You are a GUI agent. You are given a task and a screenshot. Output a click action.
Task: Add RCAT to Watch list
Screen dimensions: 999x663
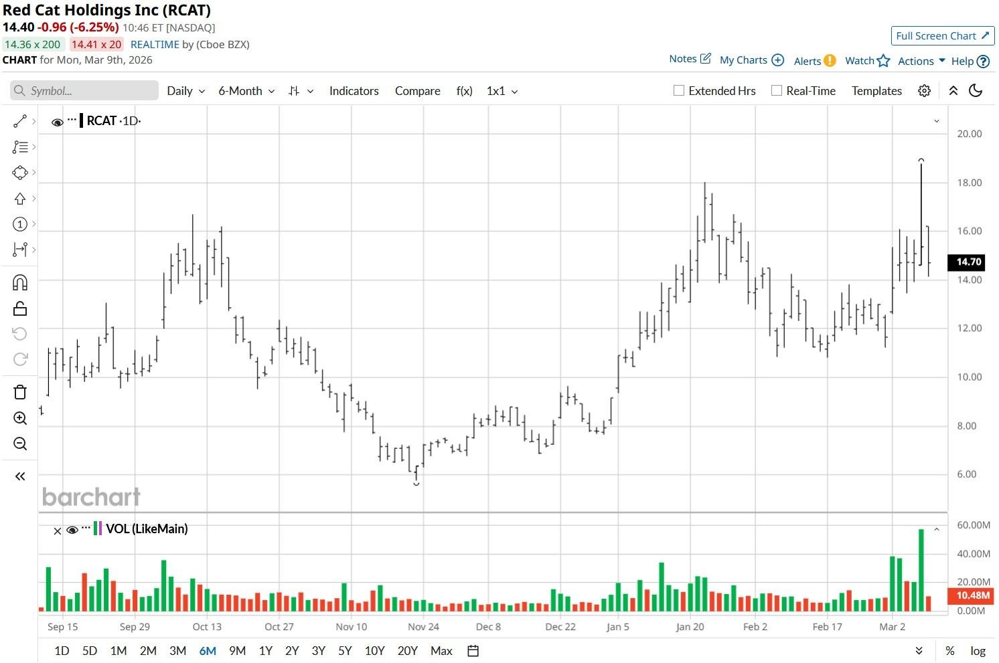click(867, 61)
